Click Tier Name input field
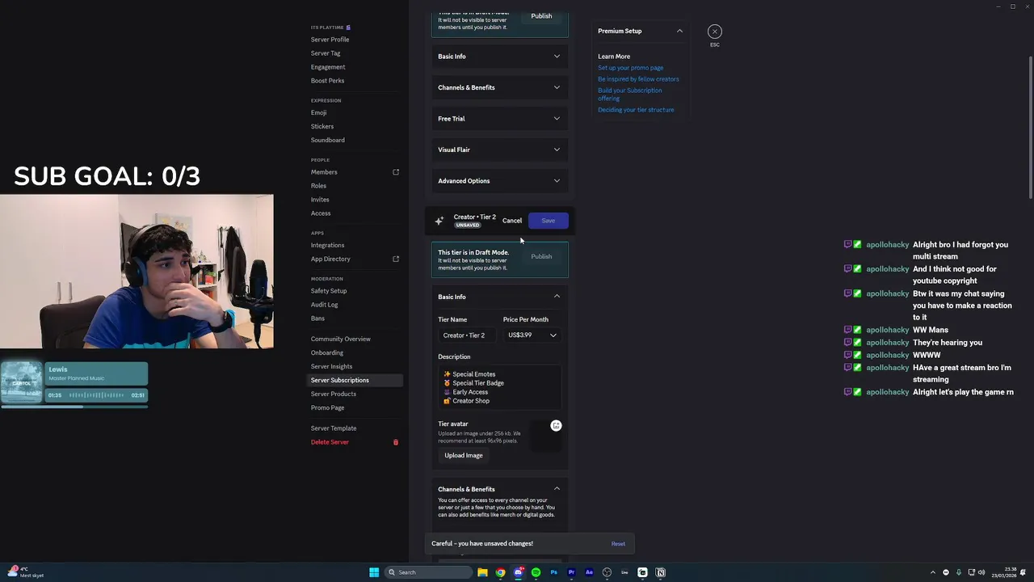The width and height of the screenshot is (1034, 582). [x=467, y=335]
